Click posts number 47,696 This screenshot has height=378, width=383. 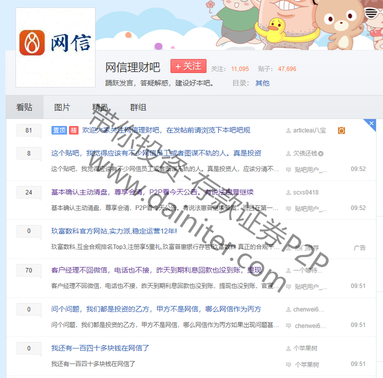point(287,69)
